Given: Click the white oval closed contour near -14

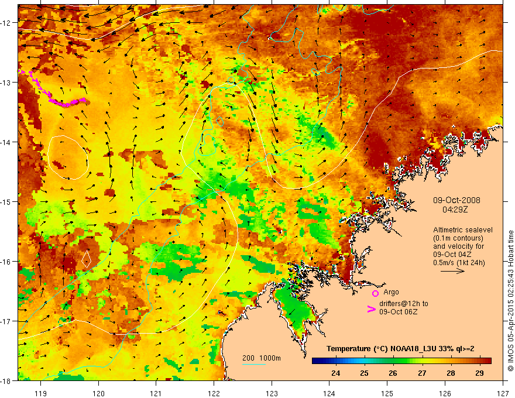Looking at the screenshot, I should [68, 157].
